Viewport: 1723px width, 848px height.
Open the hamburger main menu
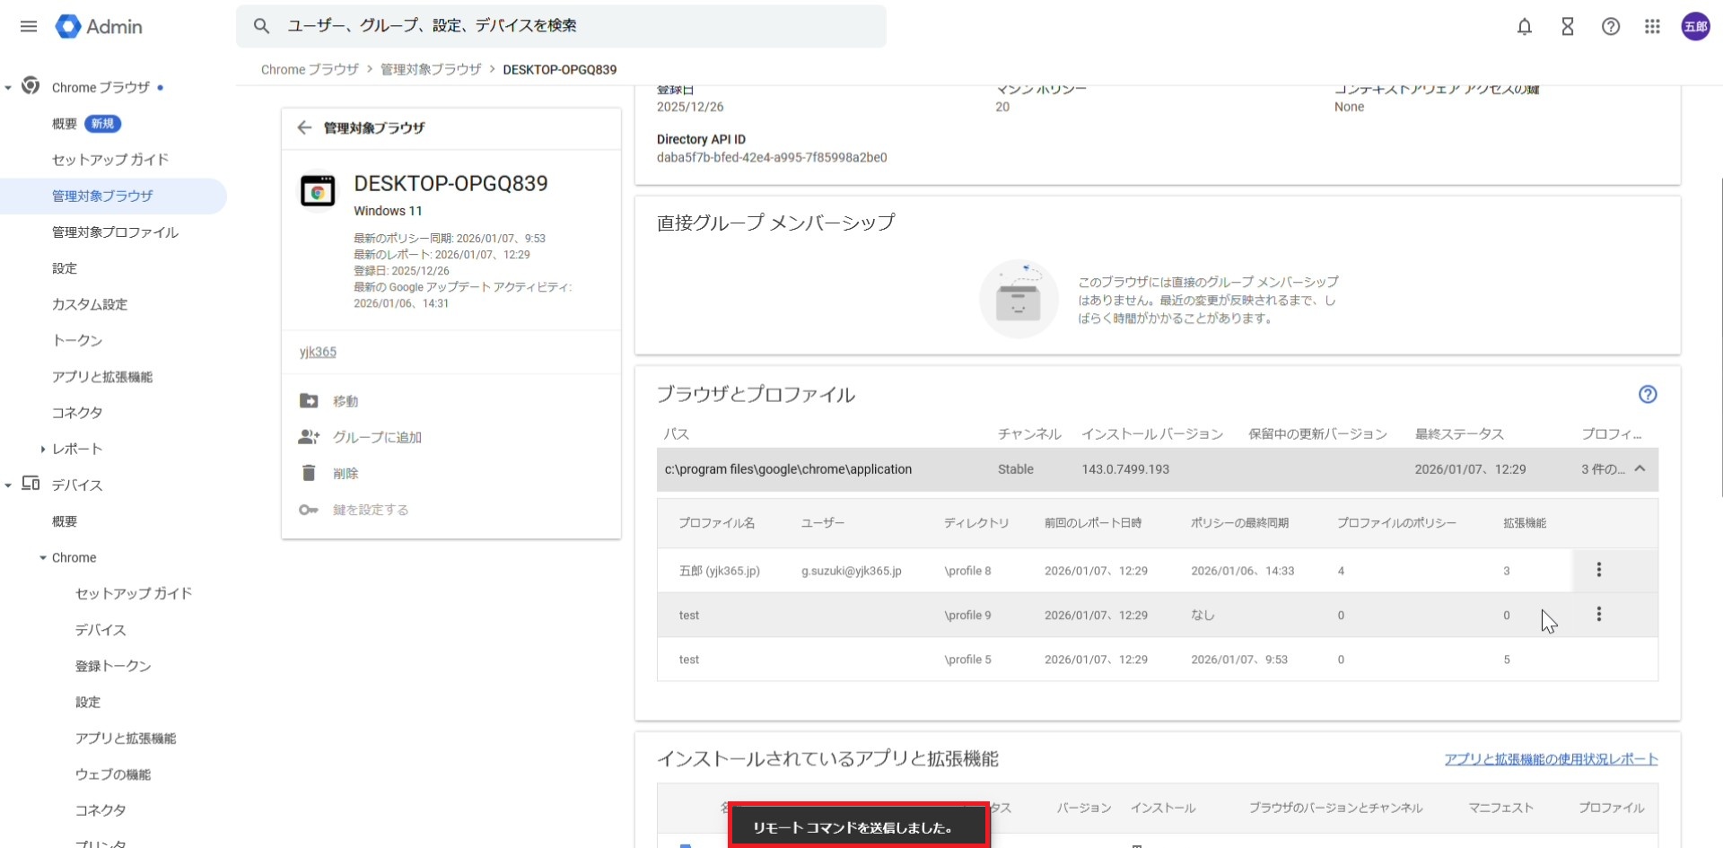point(29,26)
